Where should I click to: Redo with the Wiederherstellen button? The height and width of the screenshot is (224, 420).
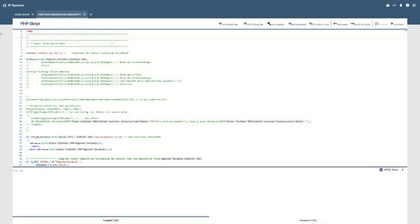pos(360,24)
